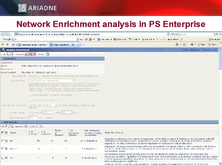The image size is (222, 166).
Task: Click the Explorer link in page header
Action: [x=195, y=50]
